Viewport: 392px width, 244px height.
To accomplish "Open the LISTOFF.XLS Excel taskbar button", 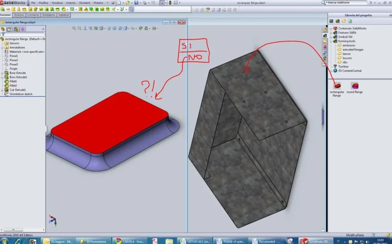I will click(x=195, y=241).
